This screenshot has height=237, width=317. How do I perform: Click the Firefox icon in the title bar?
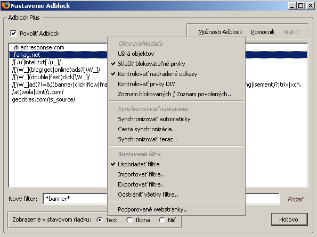[6, 5]
